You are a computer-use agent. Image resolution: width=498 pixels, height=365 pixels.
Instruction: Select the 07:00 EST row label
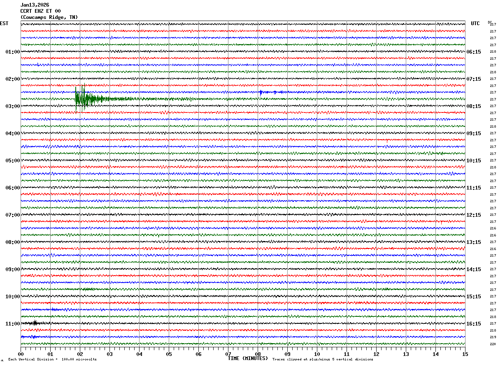12,215
